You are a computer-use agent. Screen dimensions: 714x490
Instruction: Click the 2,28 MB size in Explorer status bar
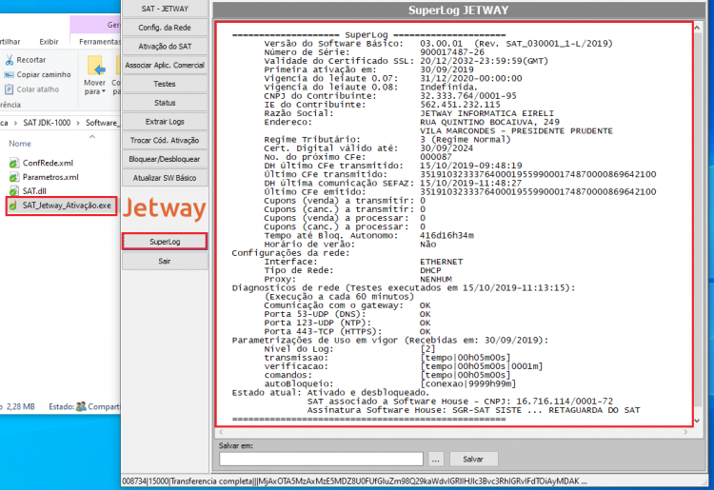(x=21, y=406)
